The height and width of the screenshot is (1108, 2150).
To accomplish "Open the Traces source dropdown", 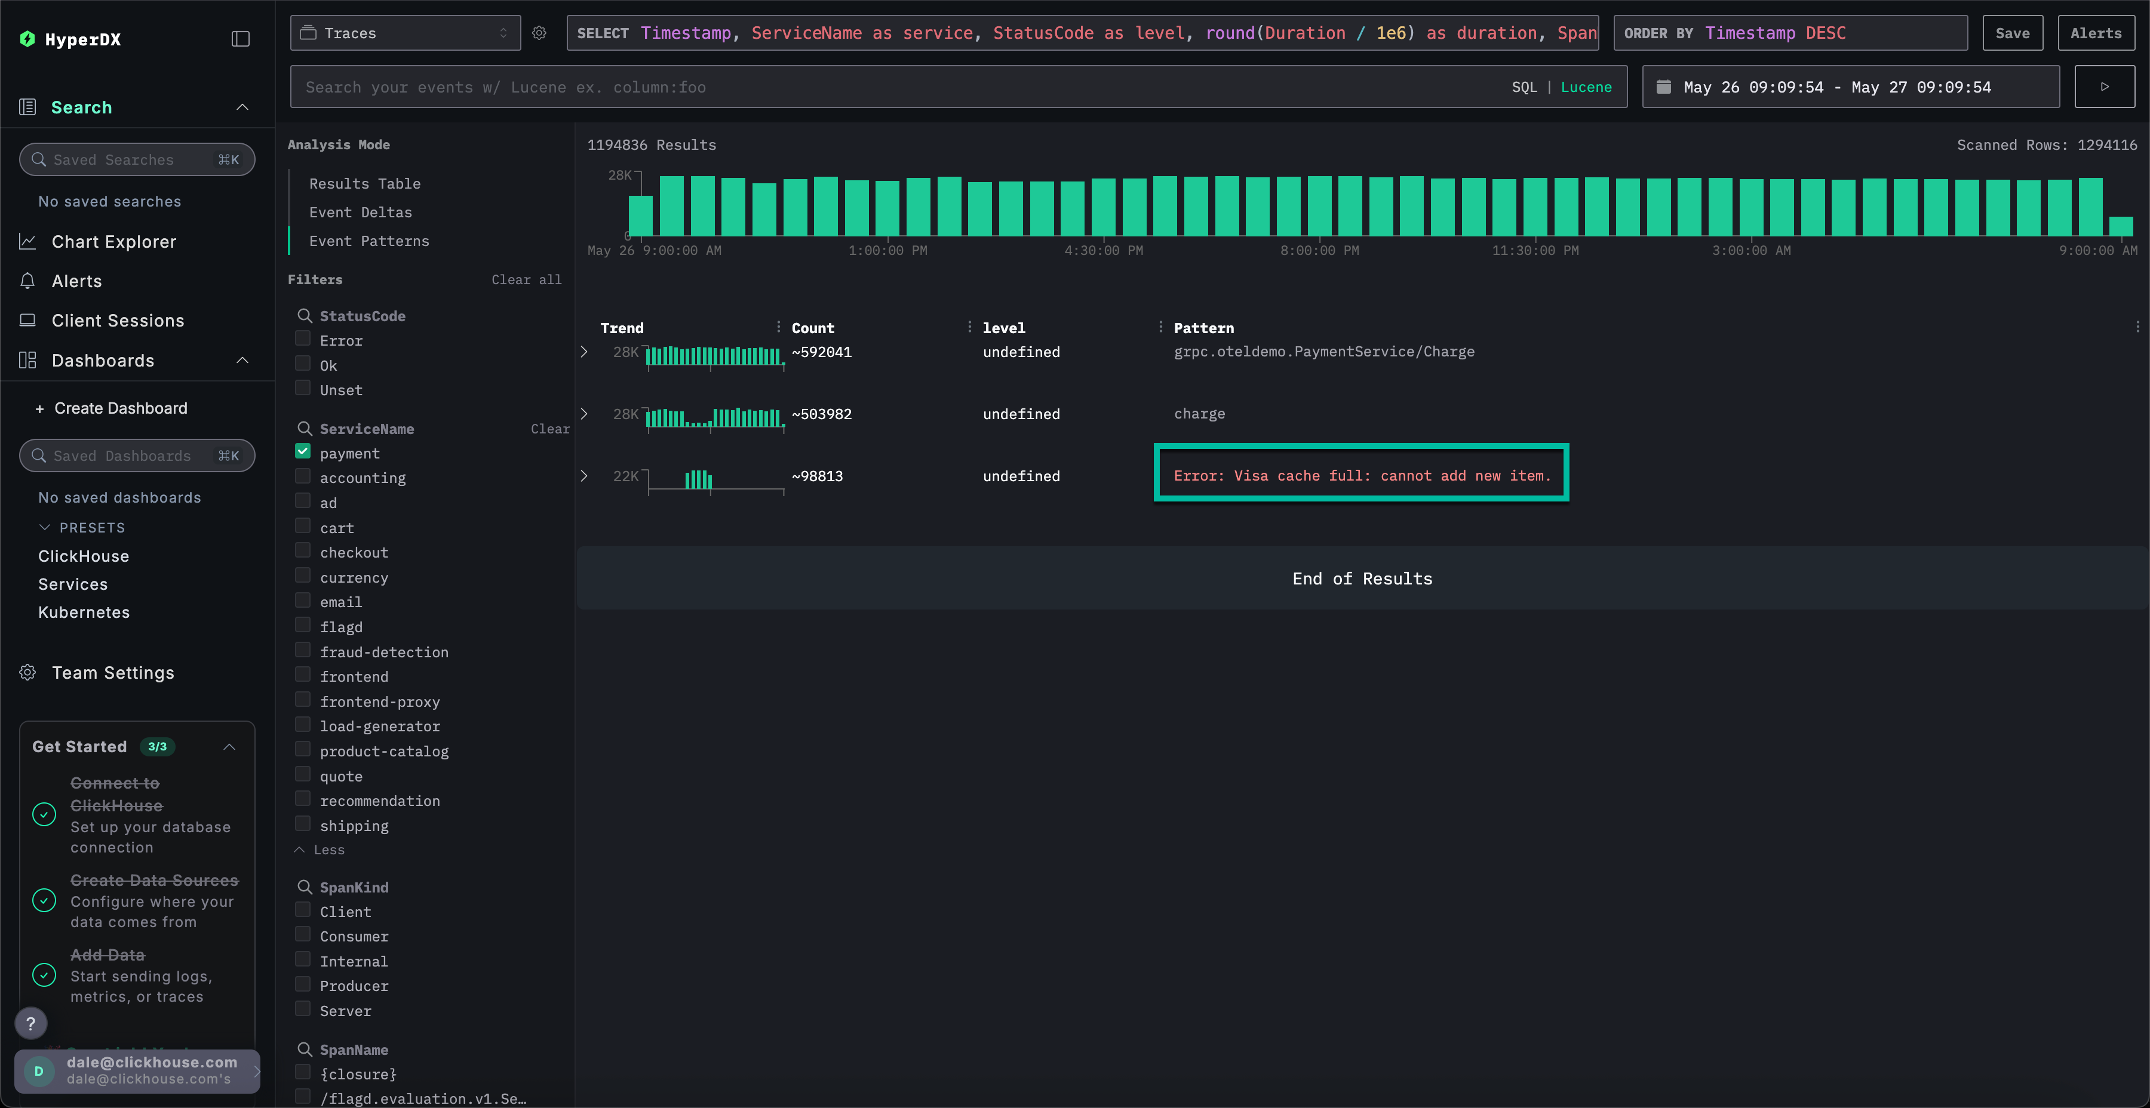I will [x=405, y=33].
